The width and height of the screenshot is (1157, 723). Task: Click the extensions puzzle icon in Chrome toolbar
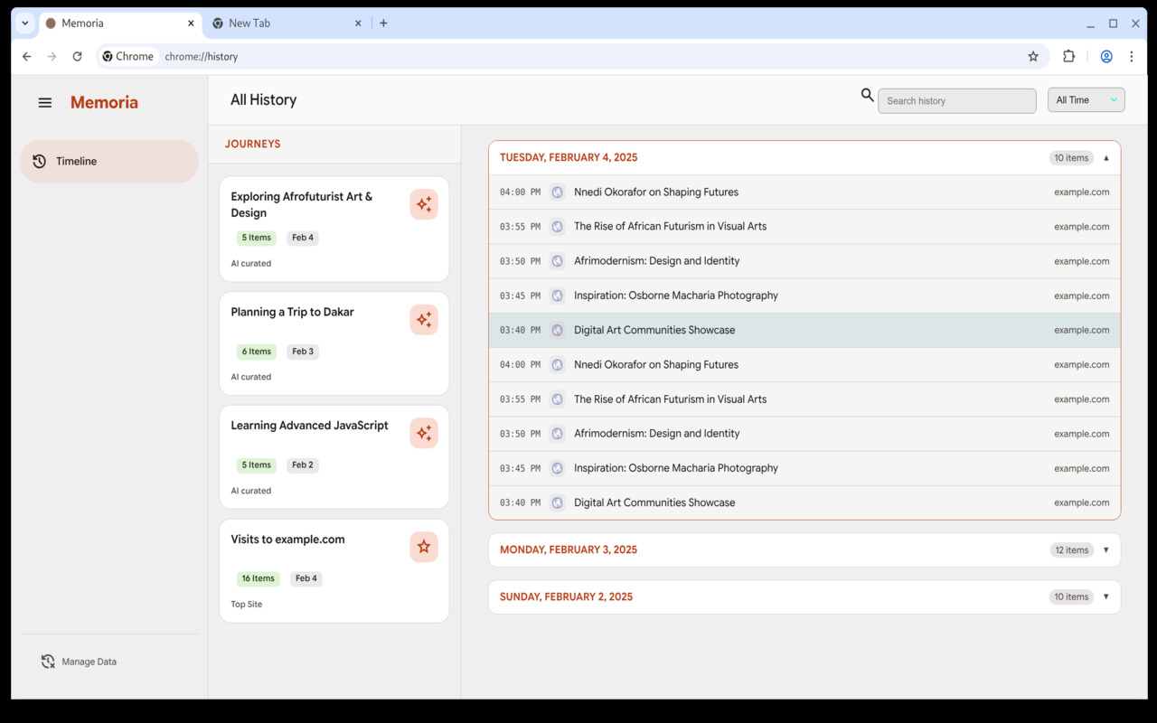[x=1069, y=56]
